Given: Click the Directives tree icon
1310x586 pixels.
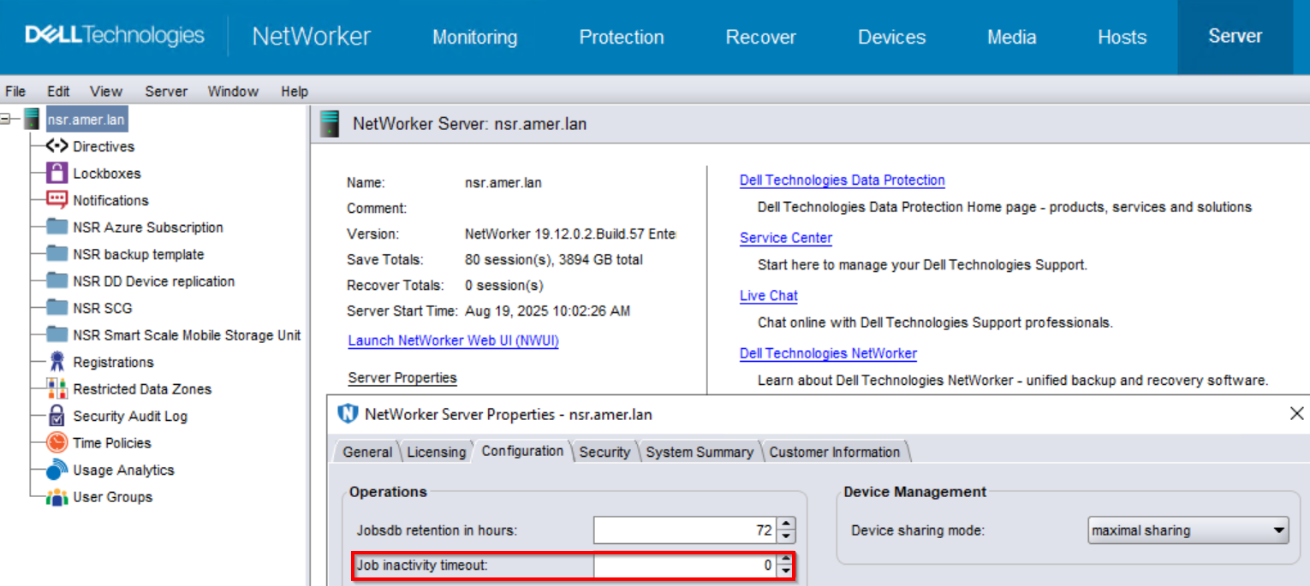Looking at the screenshot, I should click(x=57, y=146).
